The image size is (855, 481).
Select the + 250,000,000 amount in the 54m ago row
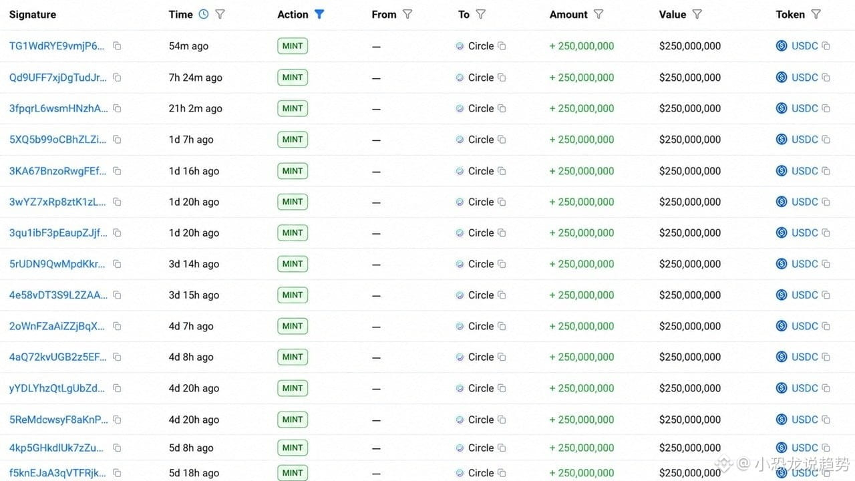582,46
